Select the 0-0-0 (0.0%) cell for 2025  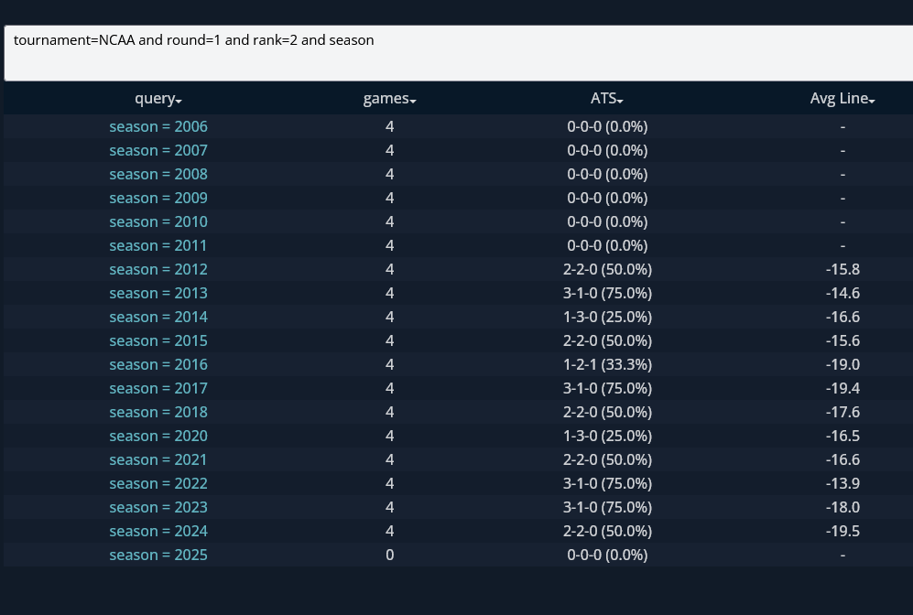[607, 556]
